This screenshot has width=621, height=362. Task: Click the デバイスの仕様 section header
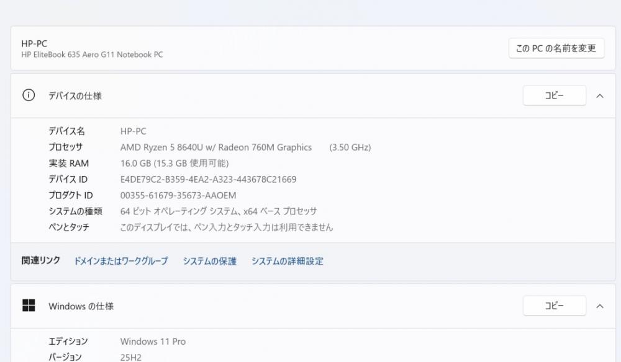(313, 95)
